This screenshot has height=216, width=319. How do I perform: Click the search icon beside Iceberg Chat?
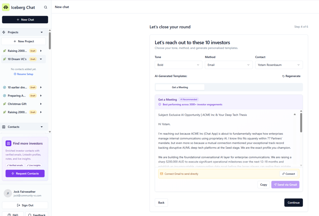[46, 7]
